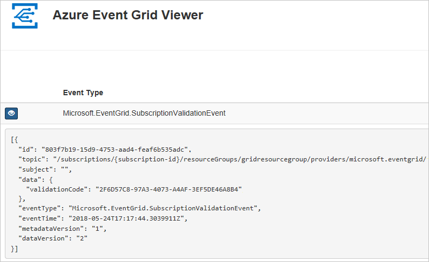Click the Azure Event Grid Viewer title
This screenshot has width=429, height=262.
pos(128,15)
